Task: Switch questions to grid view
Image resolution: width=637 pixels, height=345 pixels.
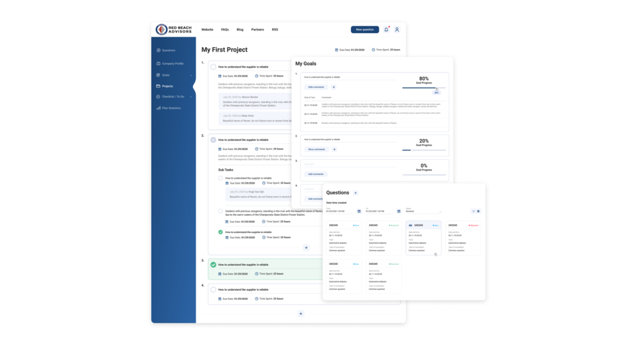Action: coord(478,212)
